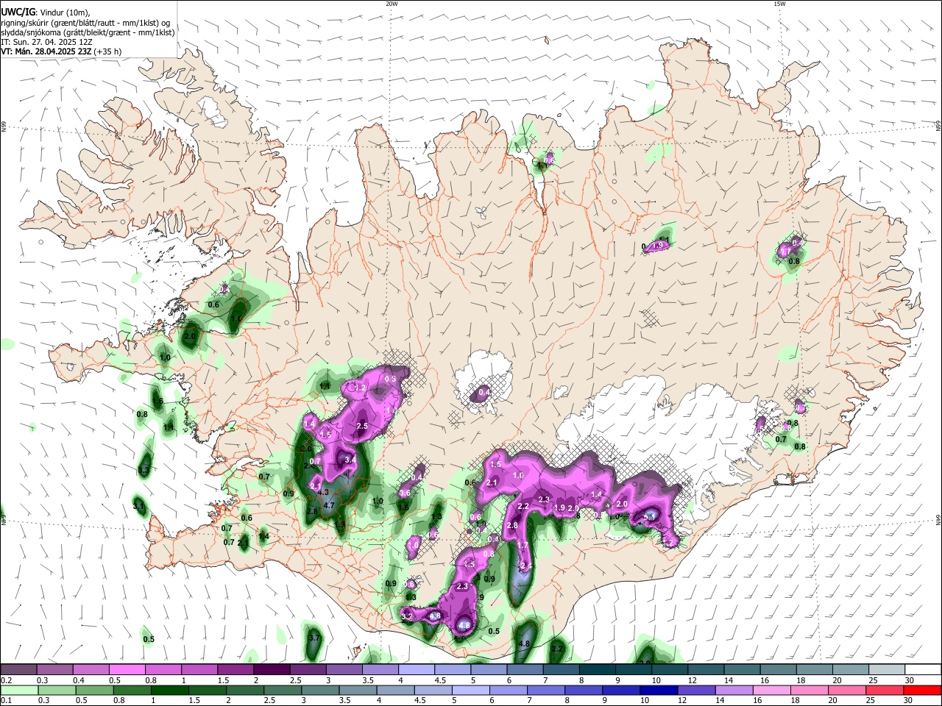Select the dark navy 10–12 rain legend swatch
Image resolution: width=942 pixels, height=706 pixels.
[658, 690]
